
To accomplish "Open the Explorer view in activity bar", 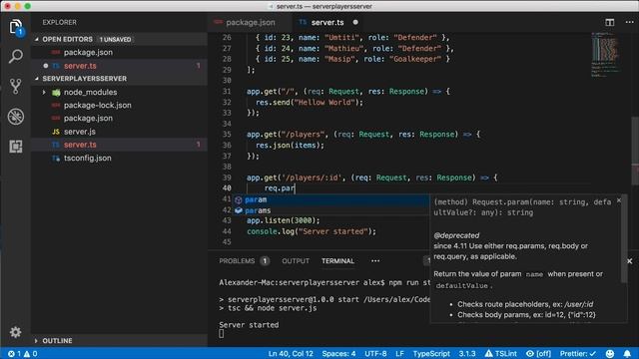I will tap(16, 27).
